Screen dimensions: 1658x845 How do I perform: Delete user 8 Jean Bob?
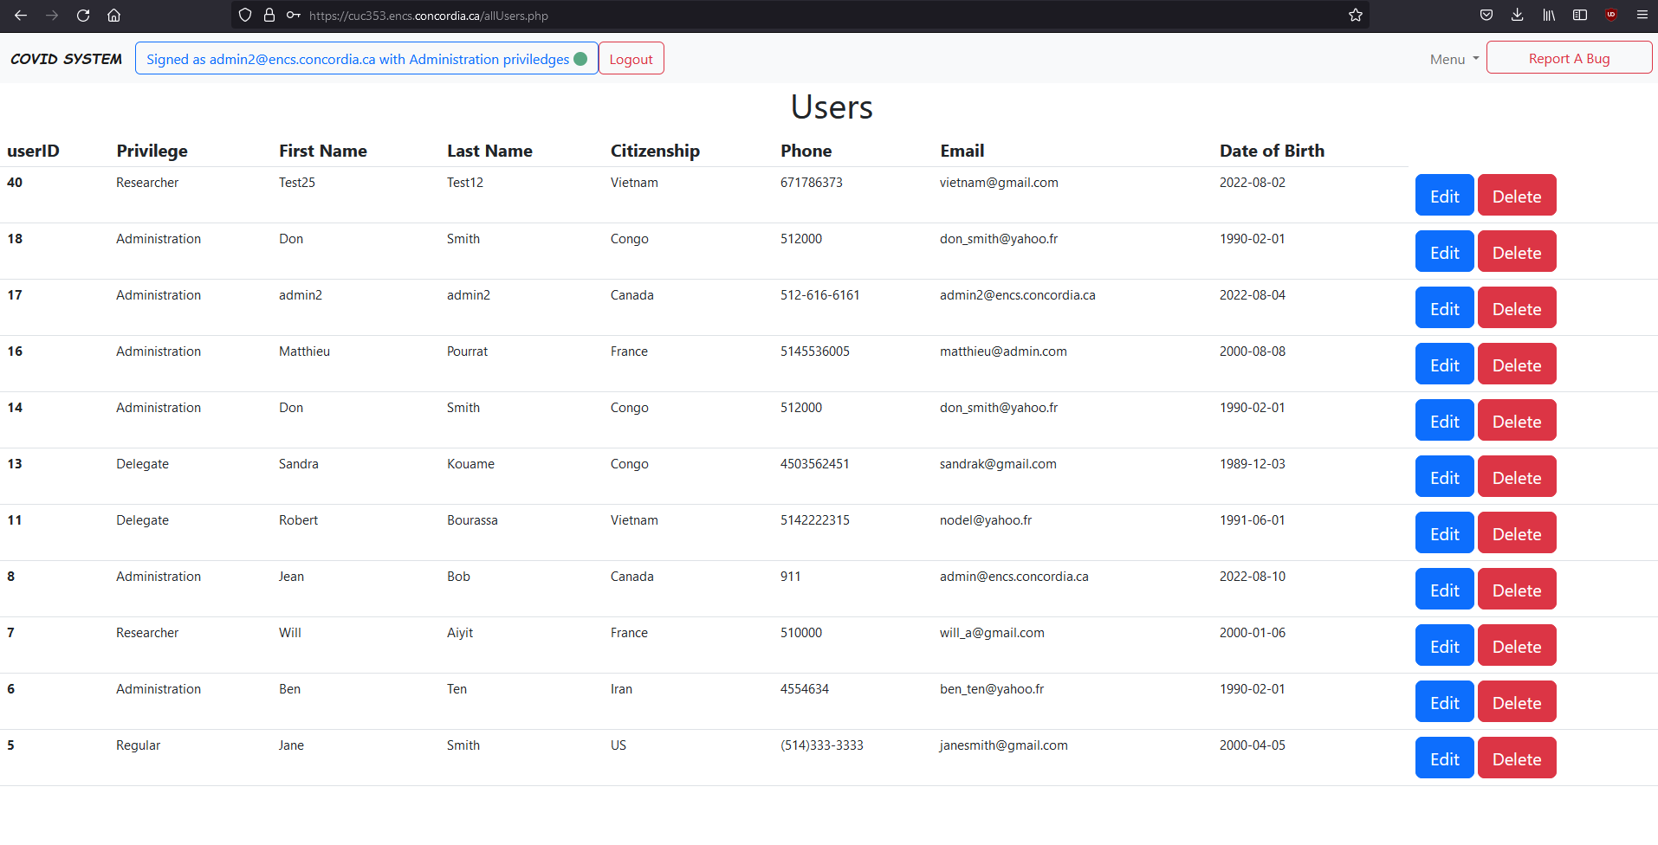click(x=1517, y=590)
